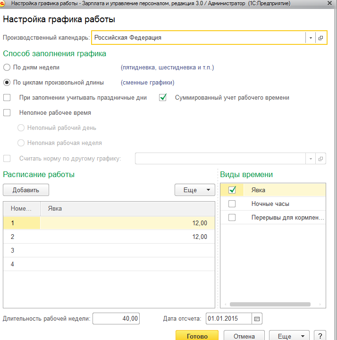Click the horizontal scrollbar in Виды времени
Screen dimensions: 337x340
[270, 305]
